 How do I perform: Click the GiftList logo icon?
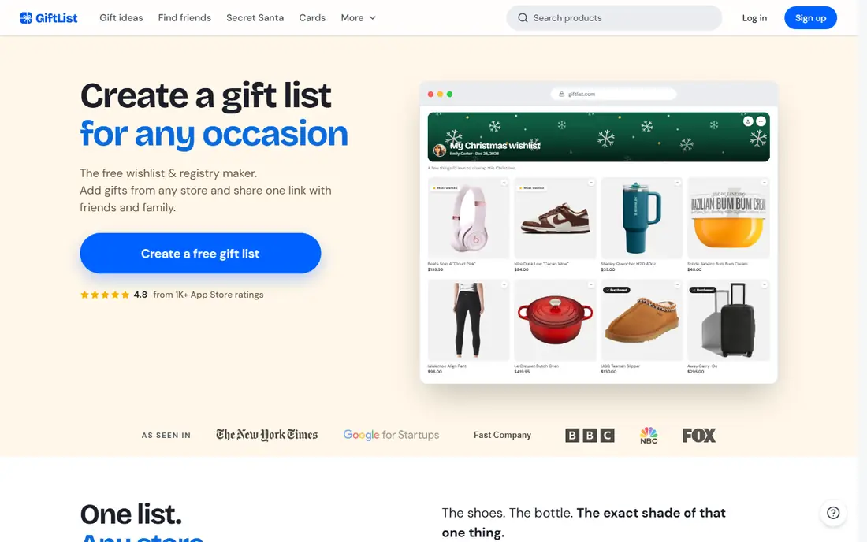click(x=26, y=17)
